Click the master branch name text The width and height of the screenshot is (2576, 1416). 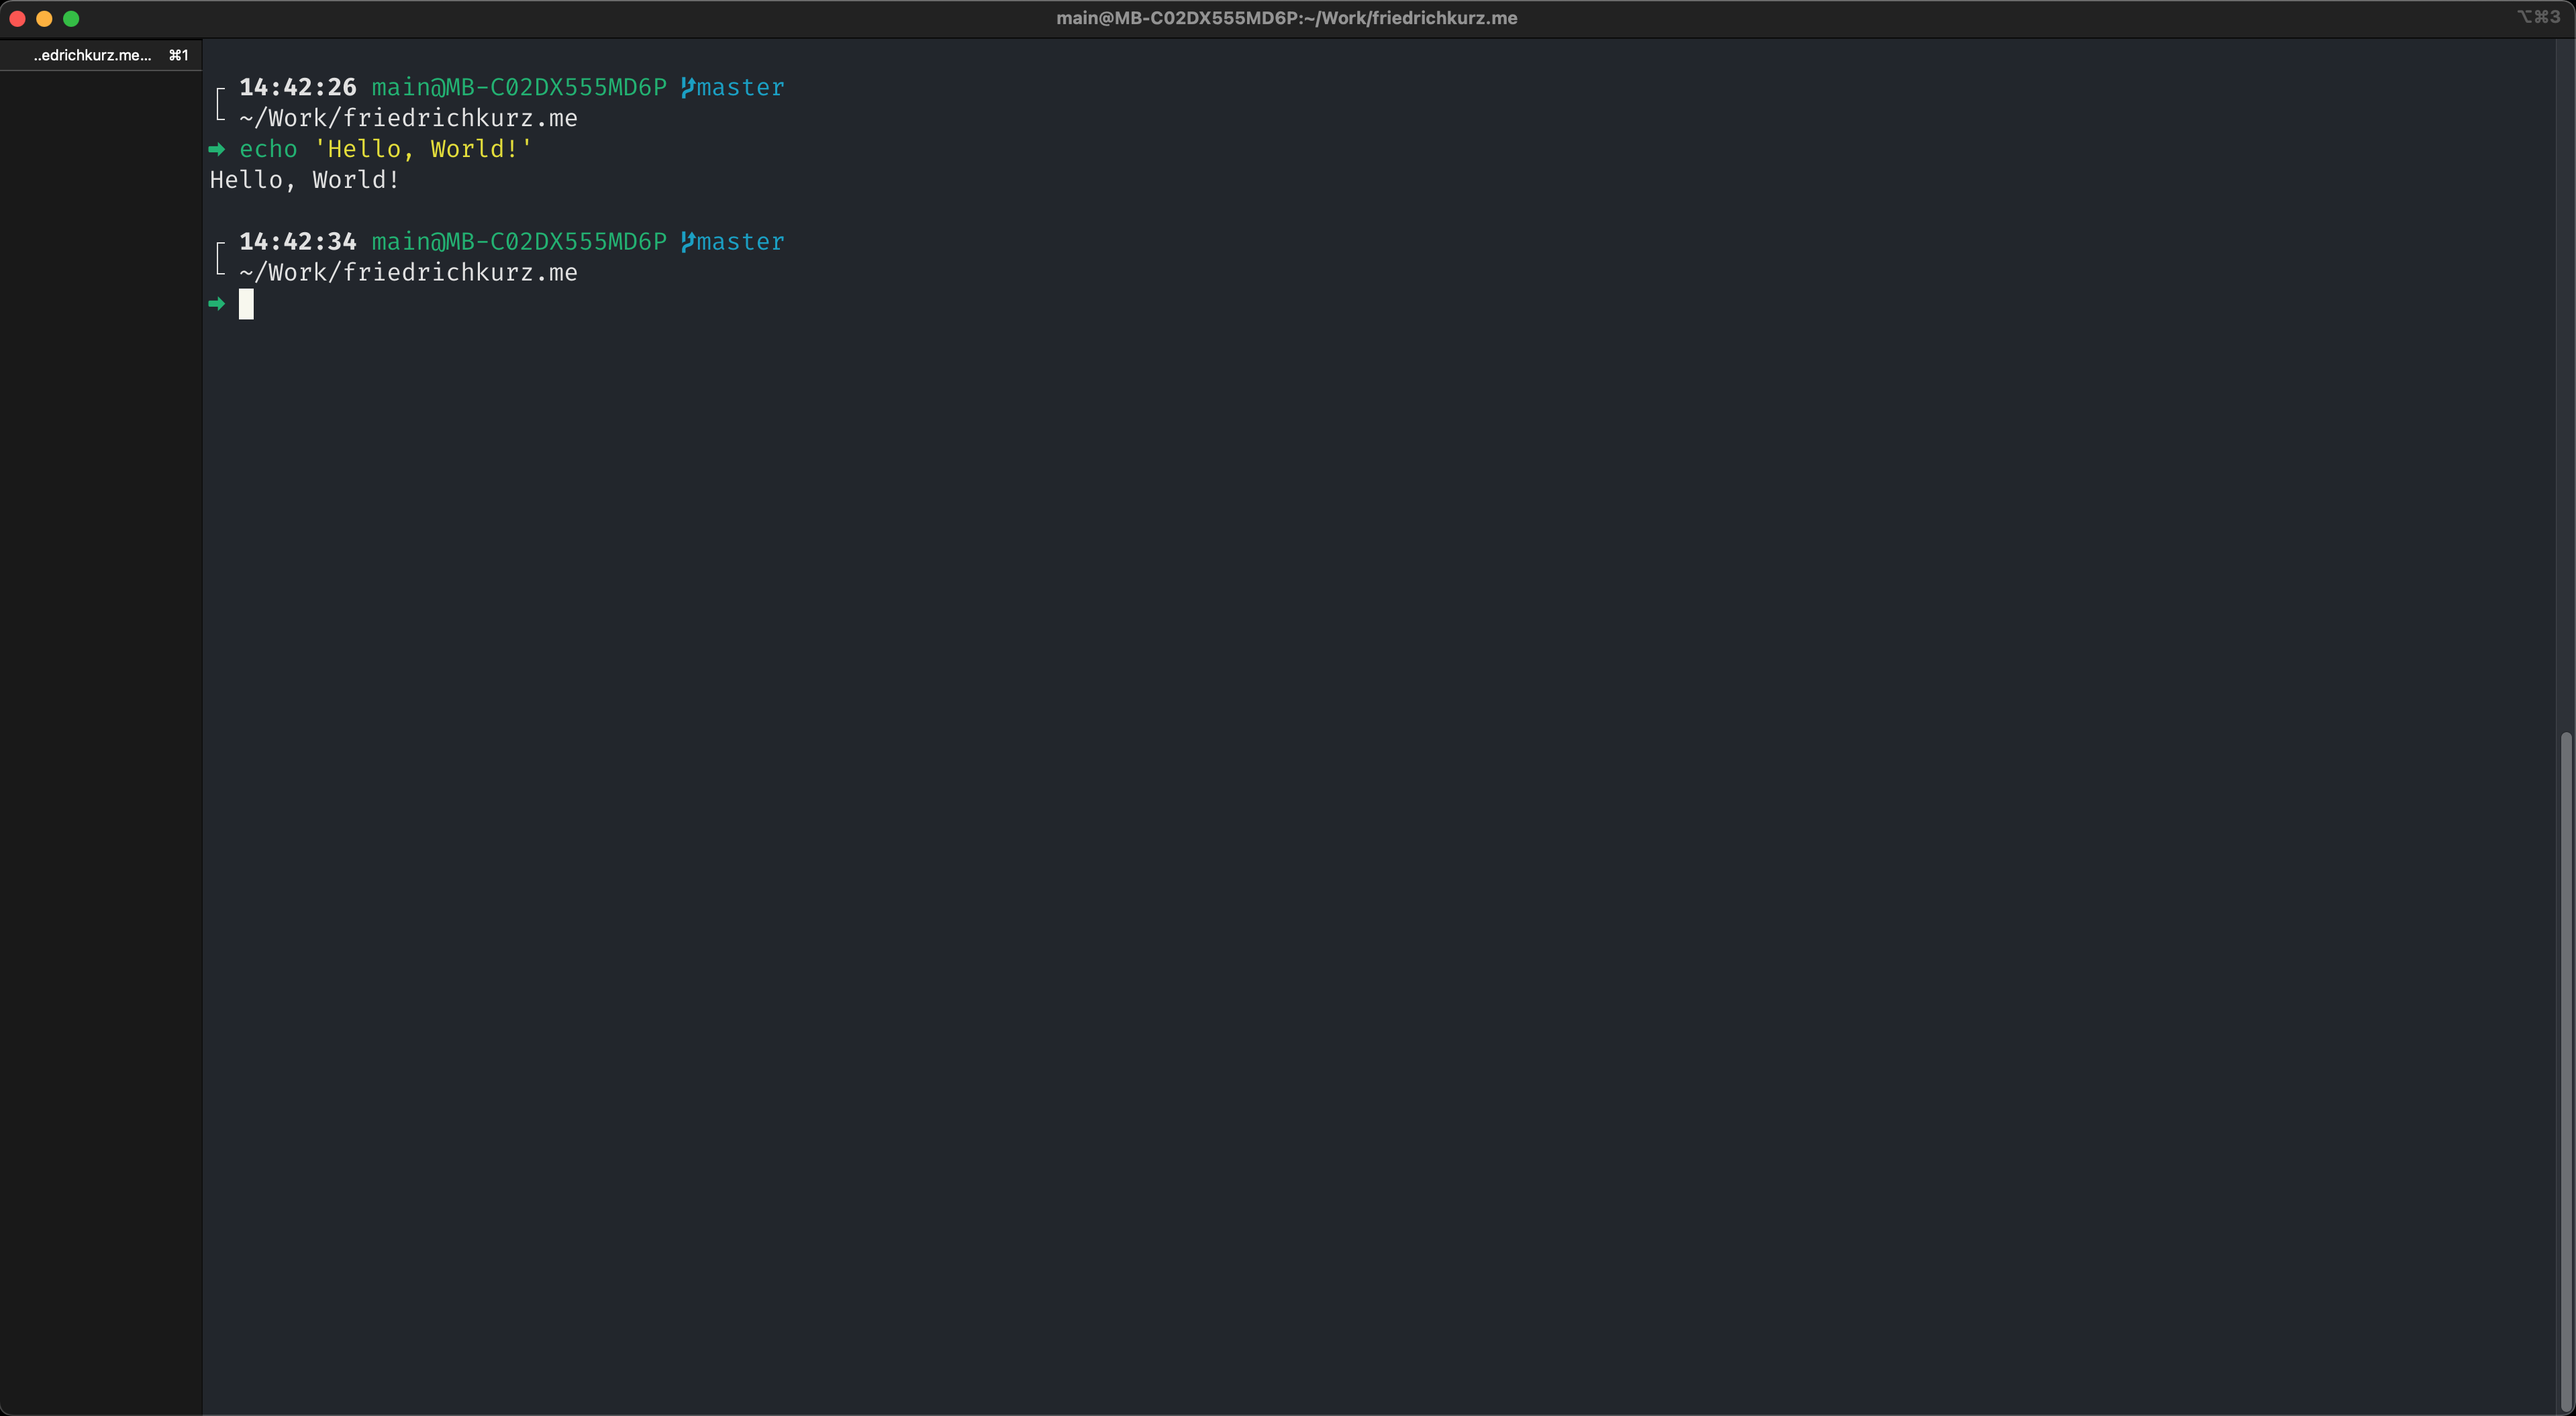(740, 87)
